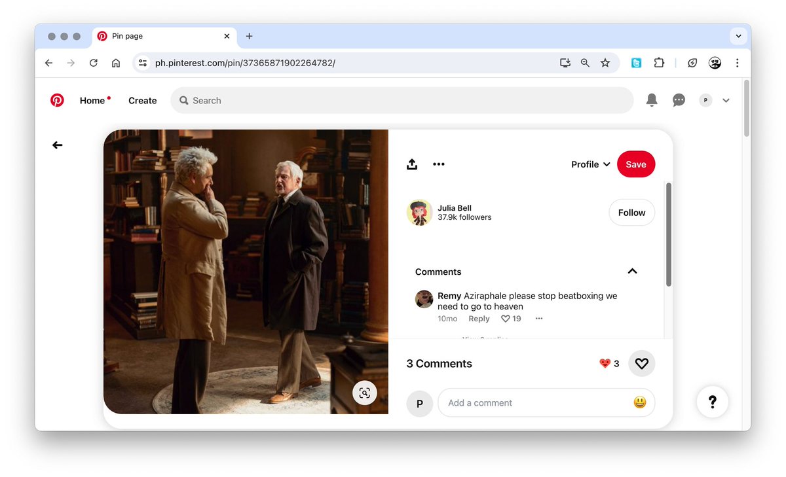
Task: Open the emoji picker in comment box
Action: click(640, 403)
